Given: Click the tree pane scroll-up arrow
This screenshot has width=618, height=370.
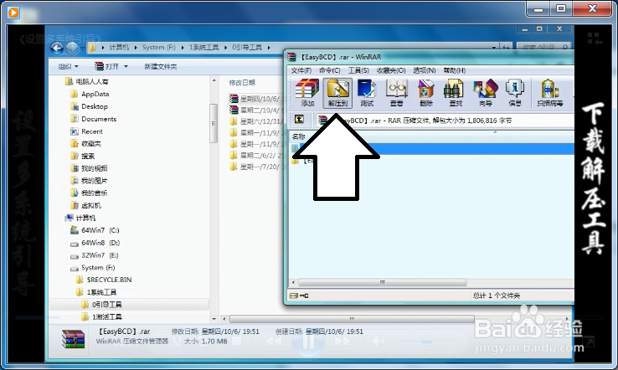Looking at the screenshot, I should pyautogui.click(x=214, y=80).
